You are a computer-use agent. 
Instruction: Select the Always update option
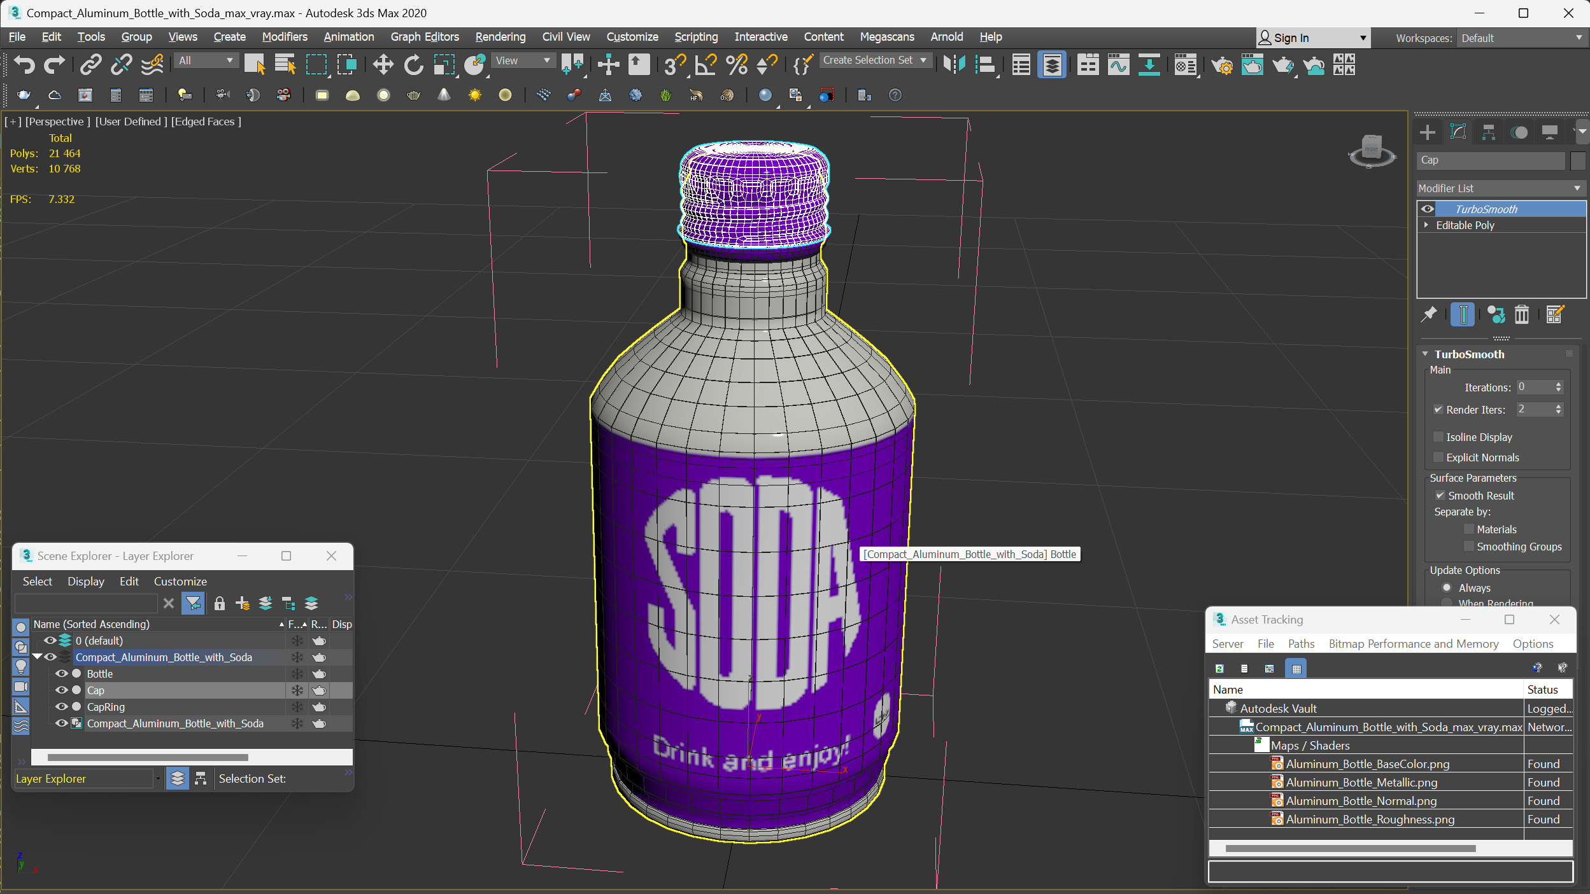(1446, 588)
